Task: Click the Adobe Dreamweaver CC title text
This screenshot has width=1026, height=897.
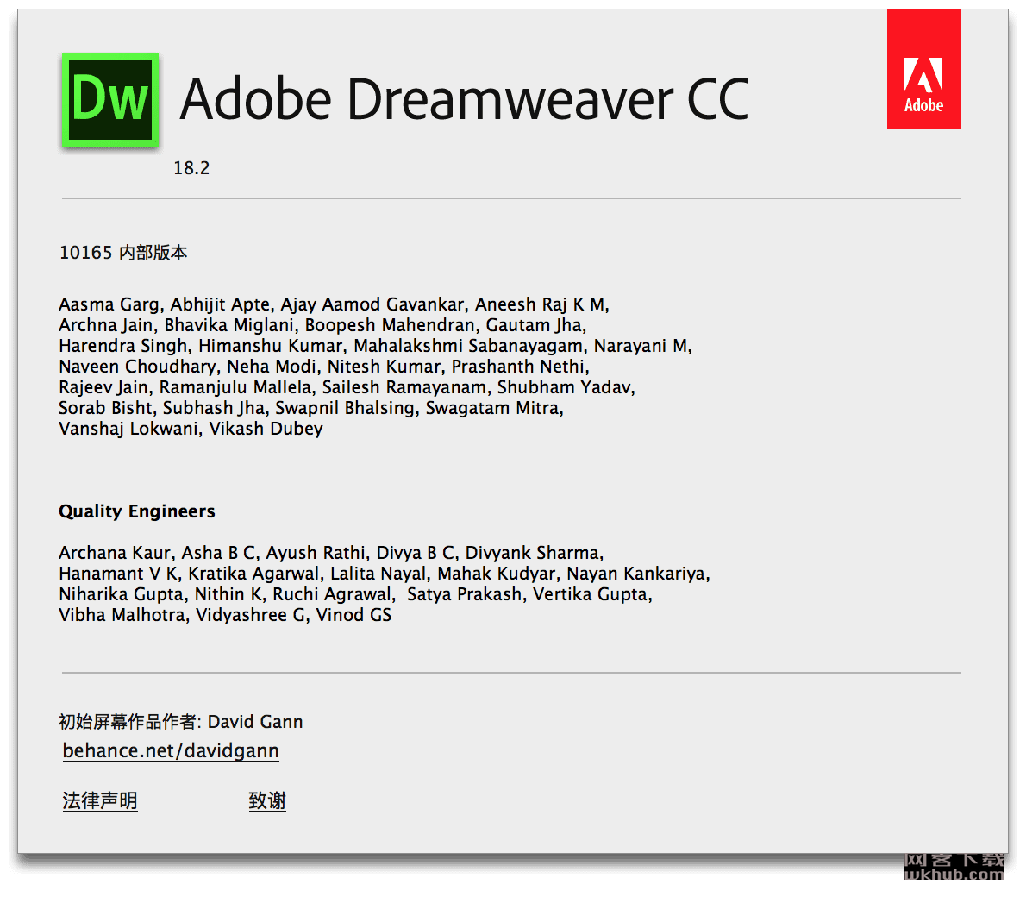Action: (x=464, y=99)
